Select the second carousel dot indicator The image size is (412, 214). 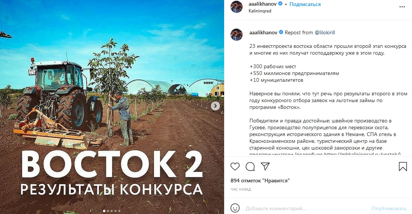coord(108,211)
